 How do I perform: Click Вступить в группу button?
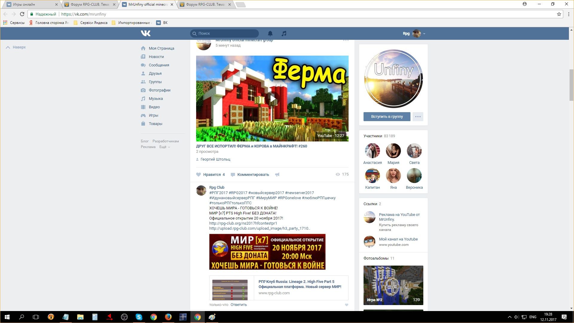(387, 117)
